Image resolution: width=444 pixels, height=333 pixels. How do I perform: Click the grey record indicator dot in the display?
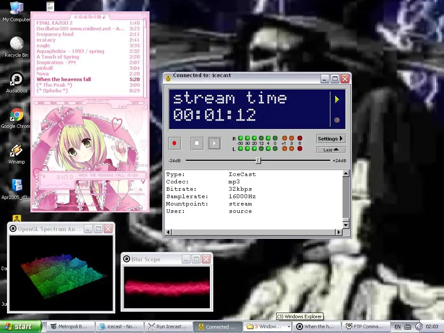pyautogui.click(x=336, y=120)
